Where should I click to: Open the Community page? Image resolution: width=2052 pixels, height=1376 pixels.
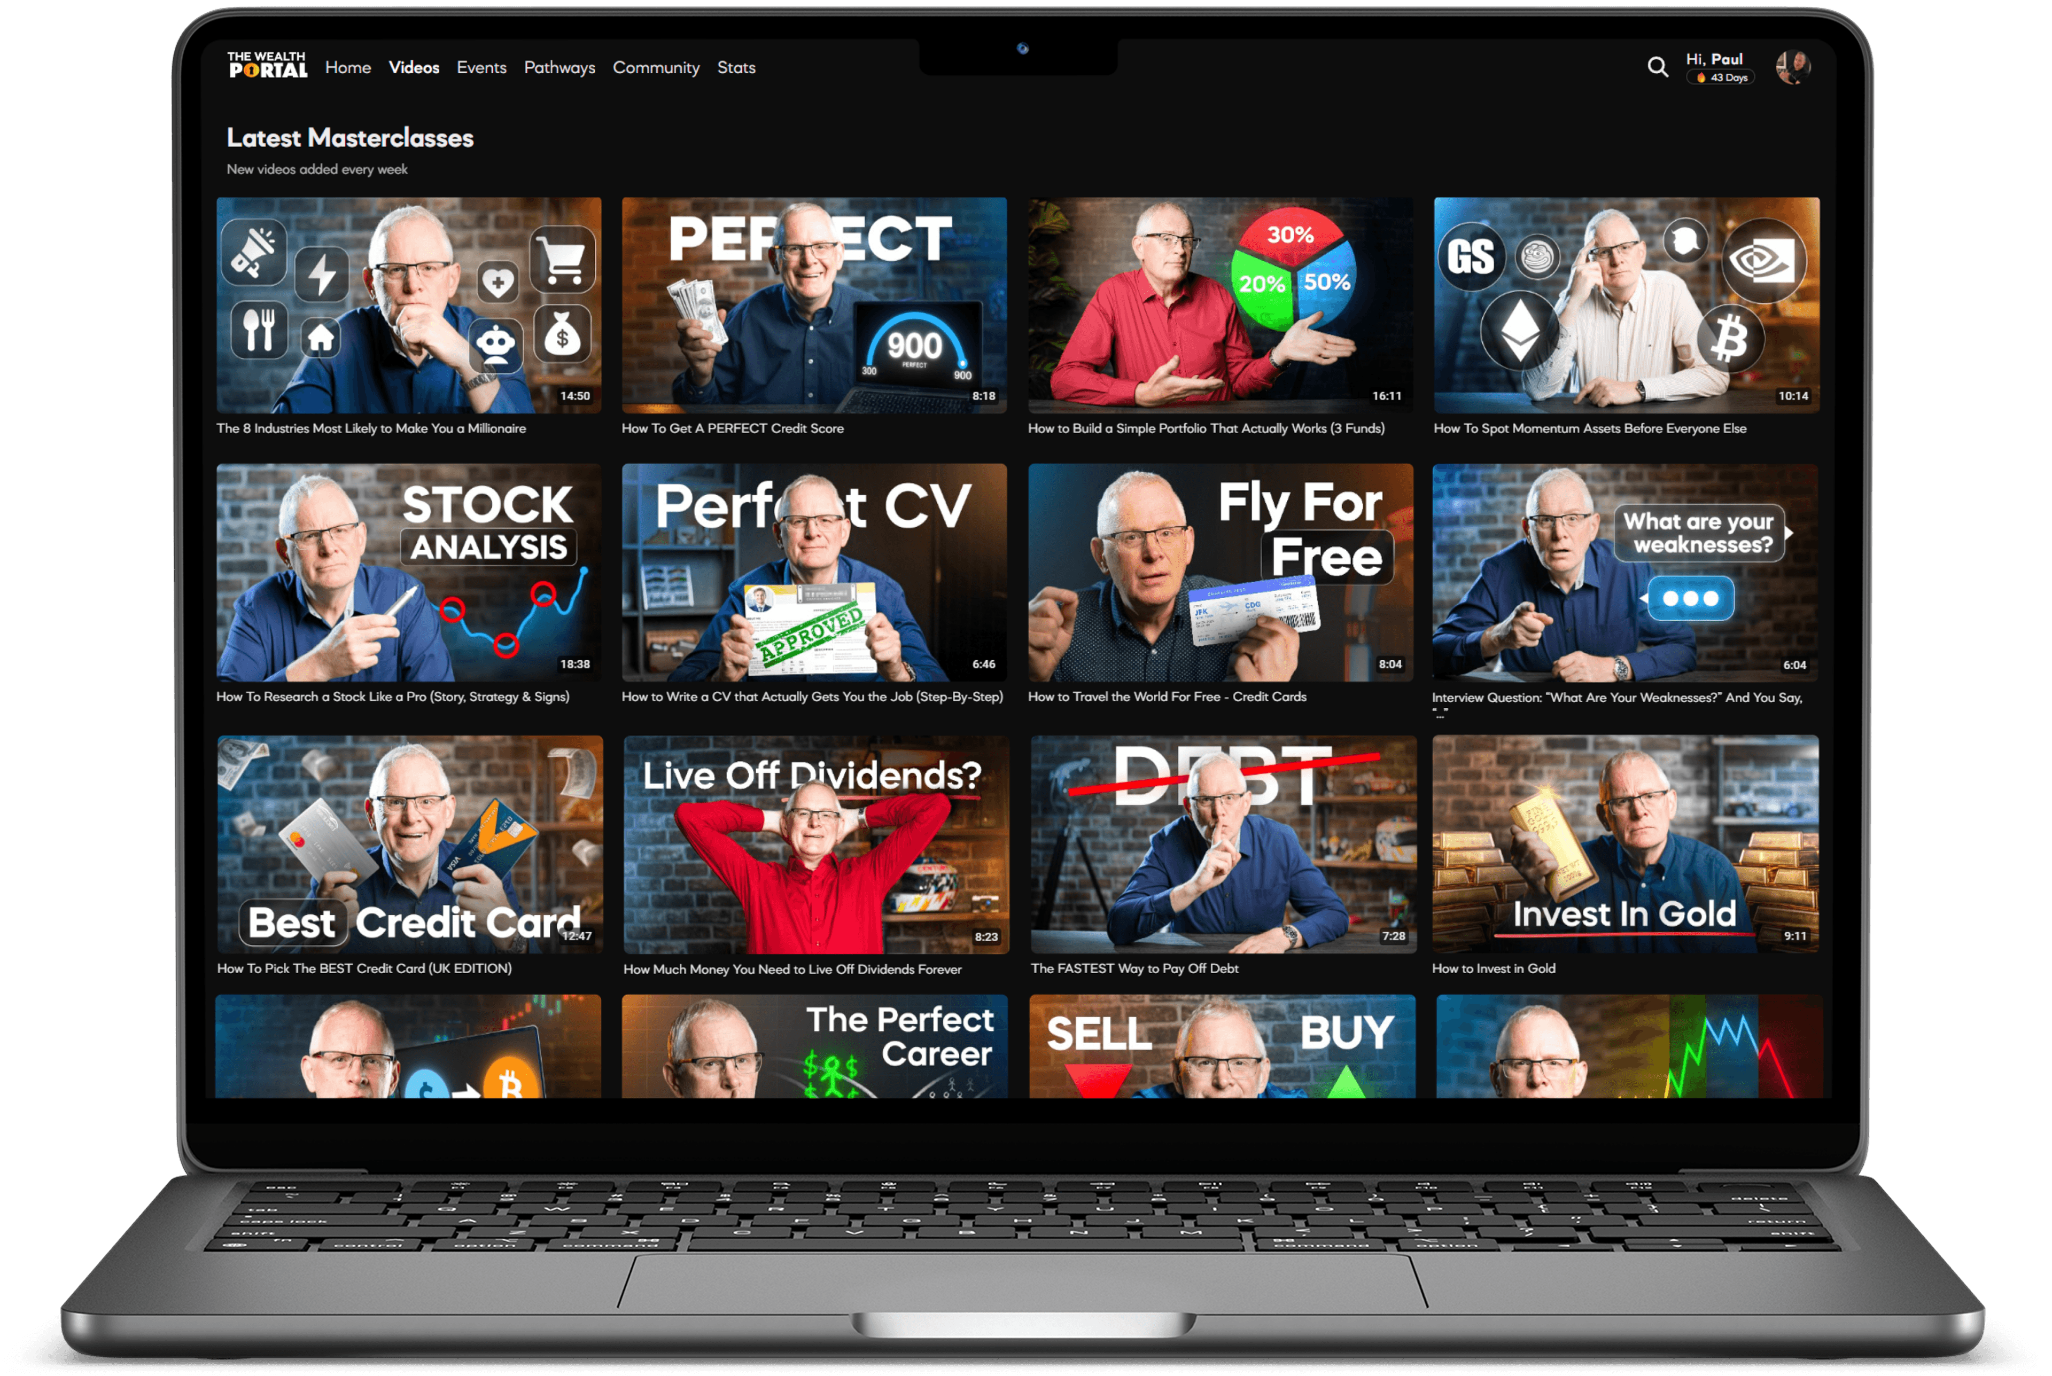656,67
